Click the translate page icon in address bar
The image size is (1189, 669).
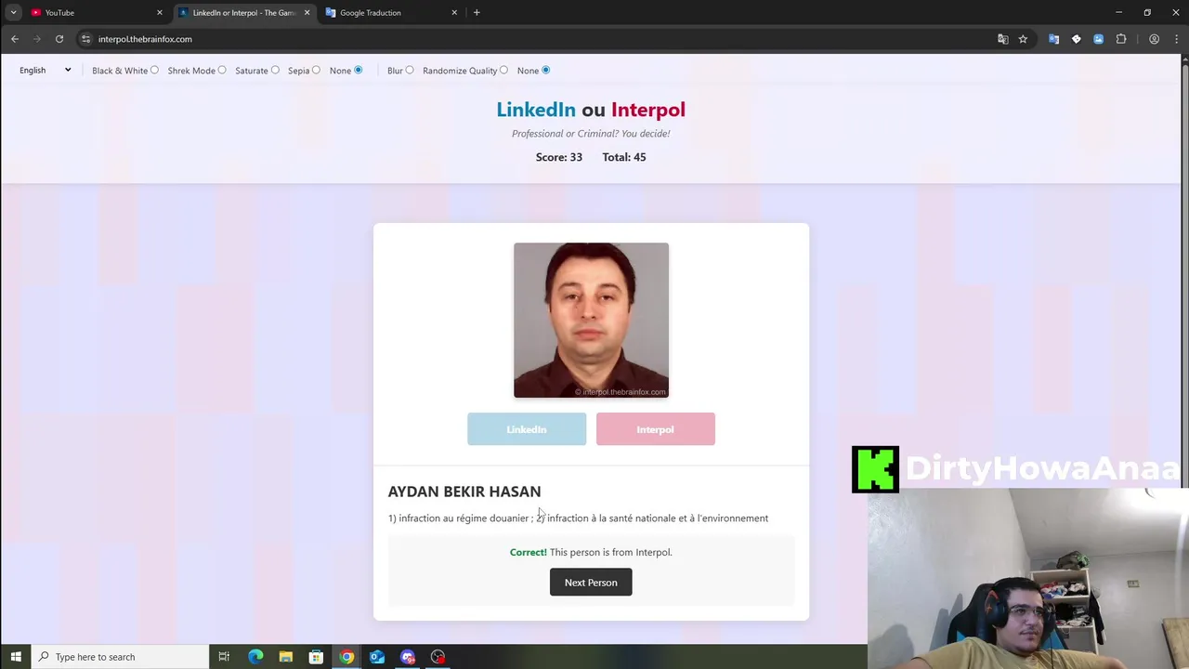(x=1003, y=39)
